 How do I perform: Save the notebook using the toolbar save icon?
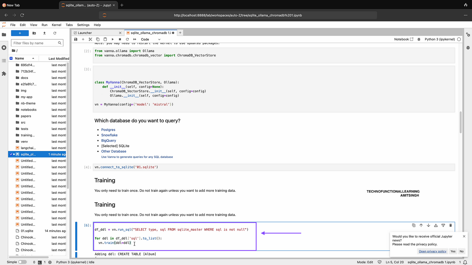(76, 39)
